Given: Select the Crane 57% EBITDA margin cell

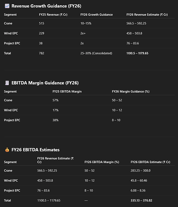Looking at the screenshot, I should [x=56, y=100].
